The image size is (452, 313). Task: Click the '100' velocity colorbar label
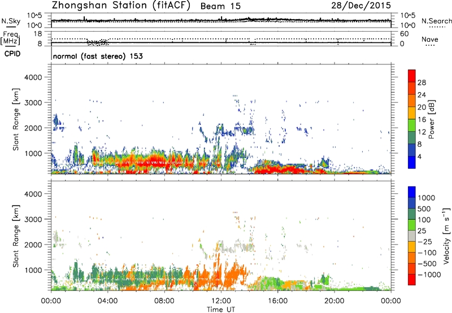click(424, 220)
